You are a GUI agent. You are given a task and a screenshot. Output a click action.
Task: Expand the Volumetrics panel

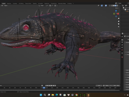coord(125,80)
